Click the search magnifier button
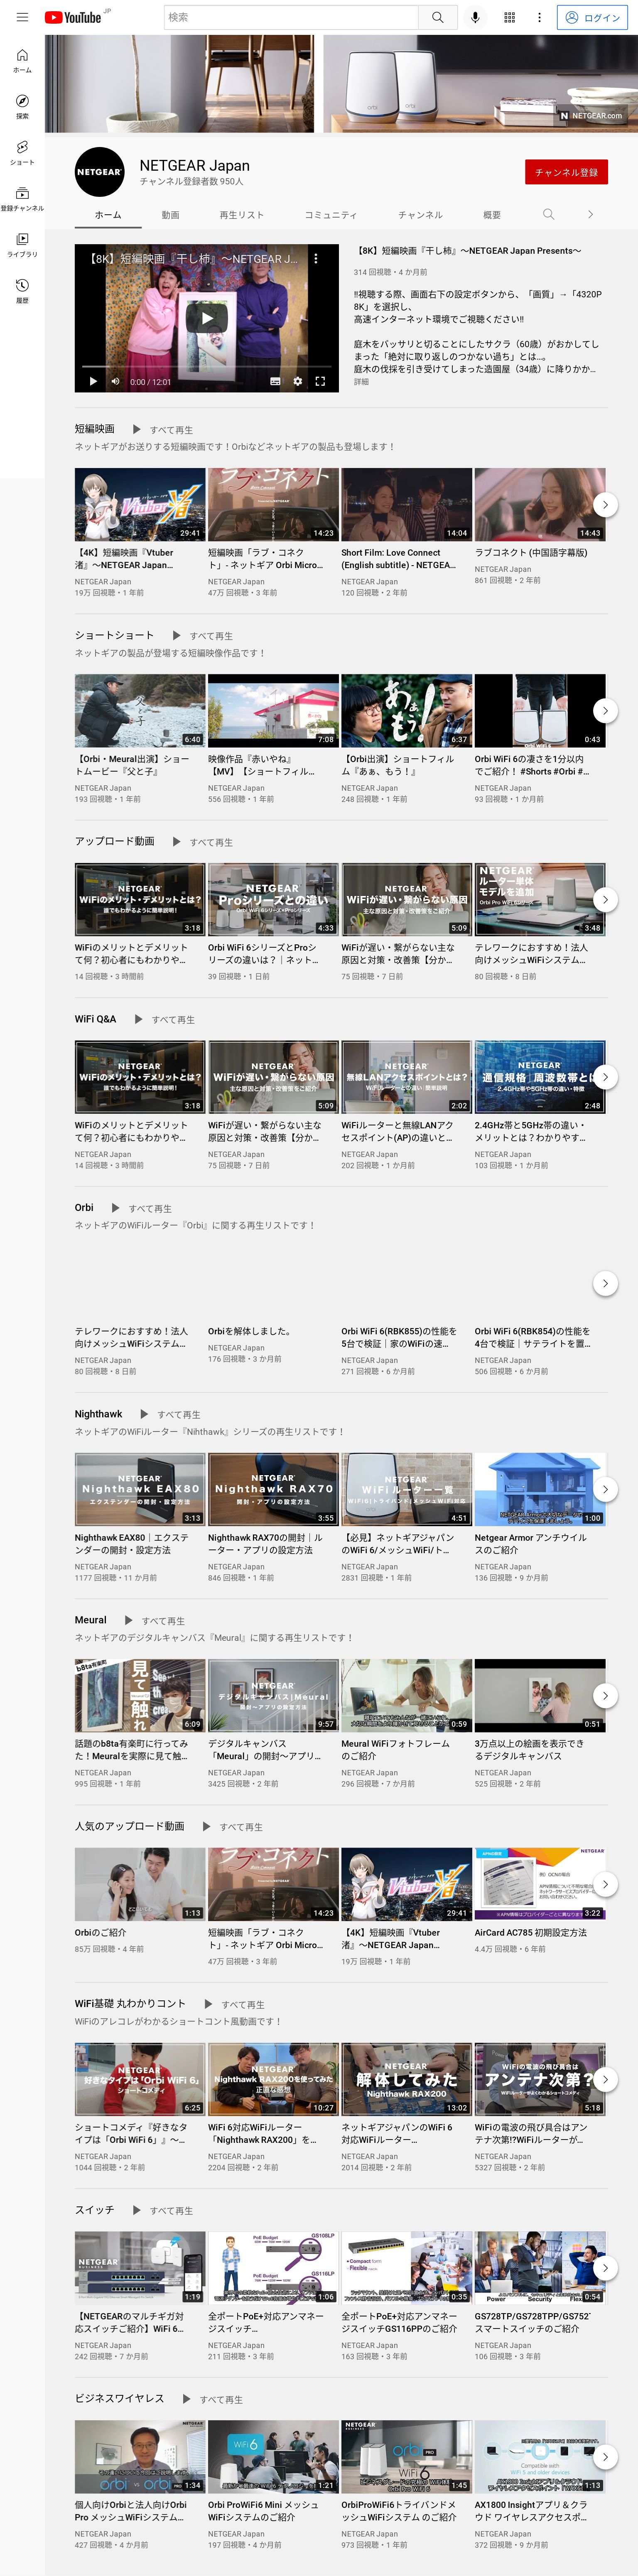 (437, 17)
